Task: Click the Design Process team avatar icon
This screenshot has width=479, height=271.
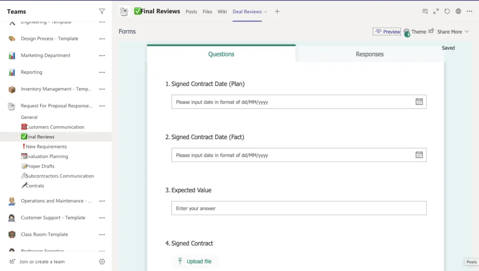Action: [12, 38]
